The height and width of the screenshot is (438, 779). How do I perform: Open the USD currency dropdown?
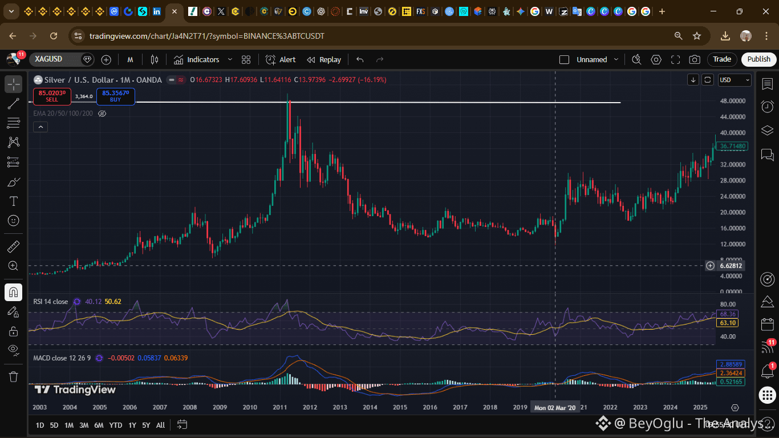tap(735, 80)
